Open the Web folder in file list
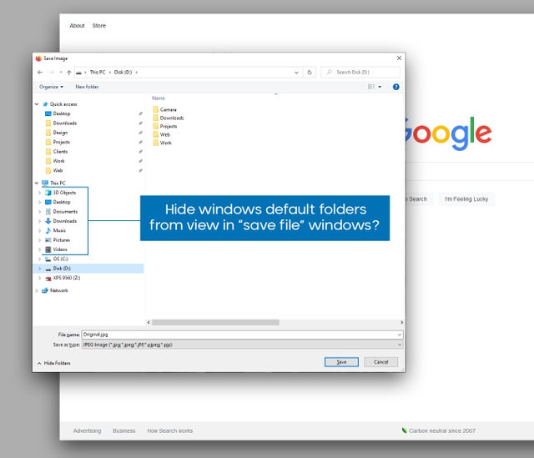534x458 pixels. [x=165, y=134]
